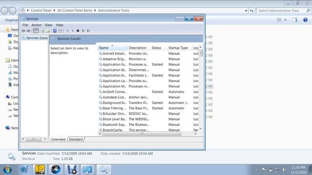Sort by the Status column header
This screenshot has height=175, width=312.
(x=159, y=48)
